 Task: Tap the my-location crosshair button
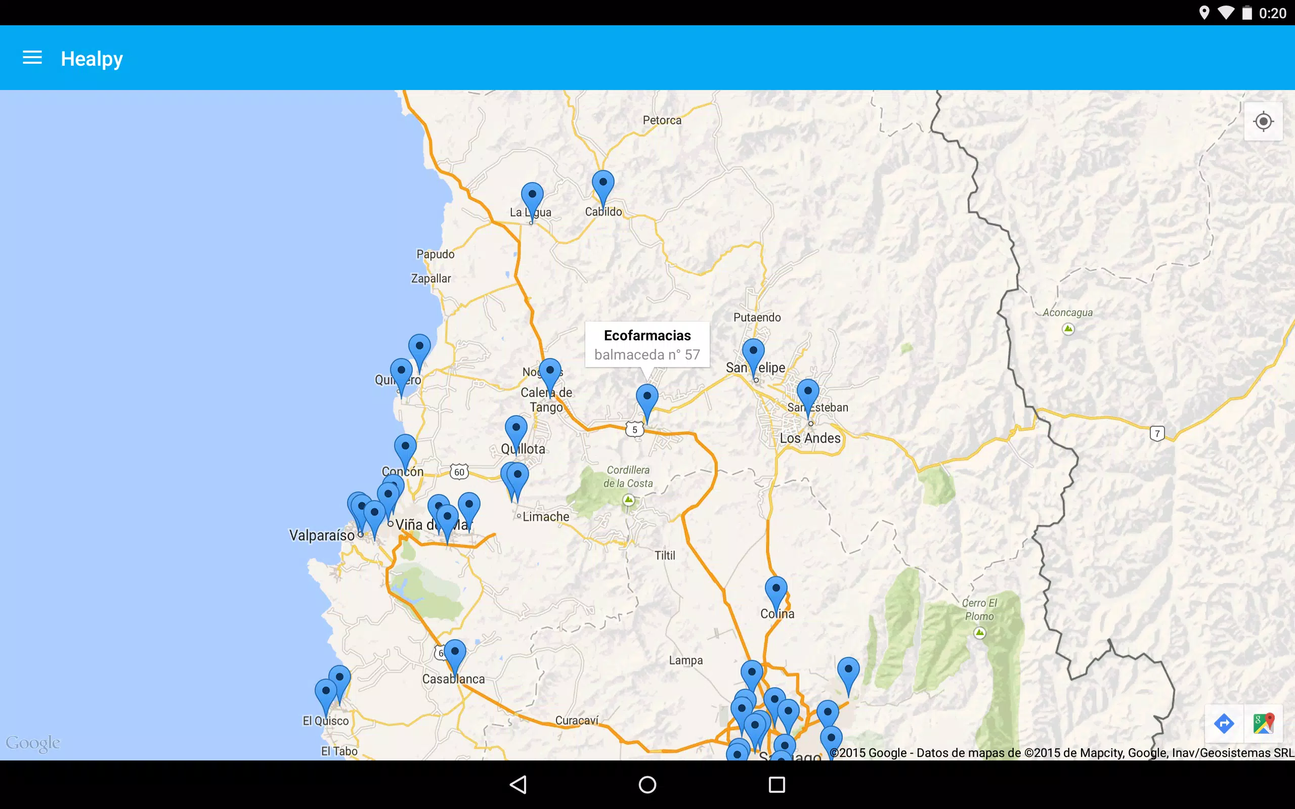click(1263, 121)
